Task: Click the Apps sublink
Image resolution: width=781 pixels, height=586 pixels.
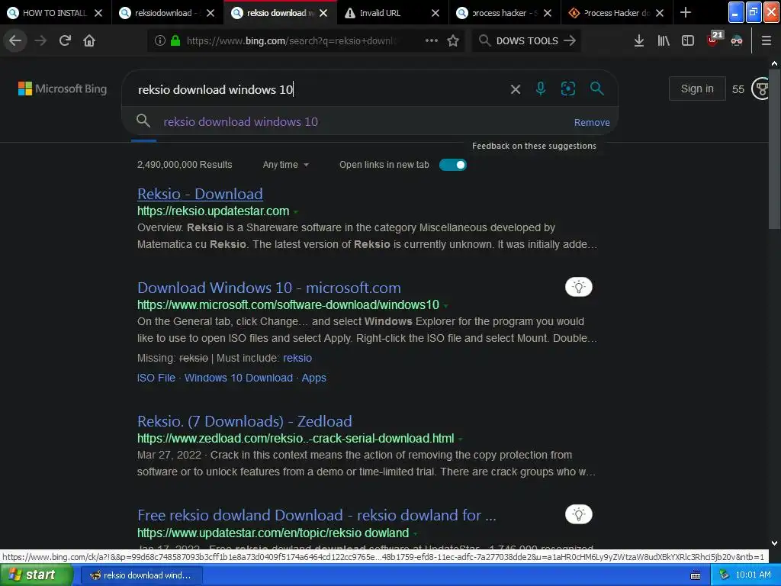Action: [x=313, y=378]
